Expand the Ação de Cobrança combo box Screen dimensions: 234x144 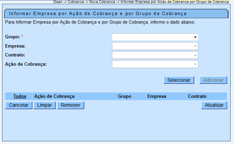coord(155,64)
